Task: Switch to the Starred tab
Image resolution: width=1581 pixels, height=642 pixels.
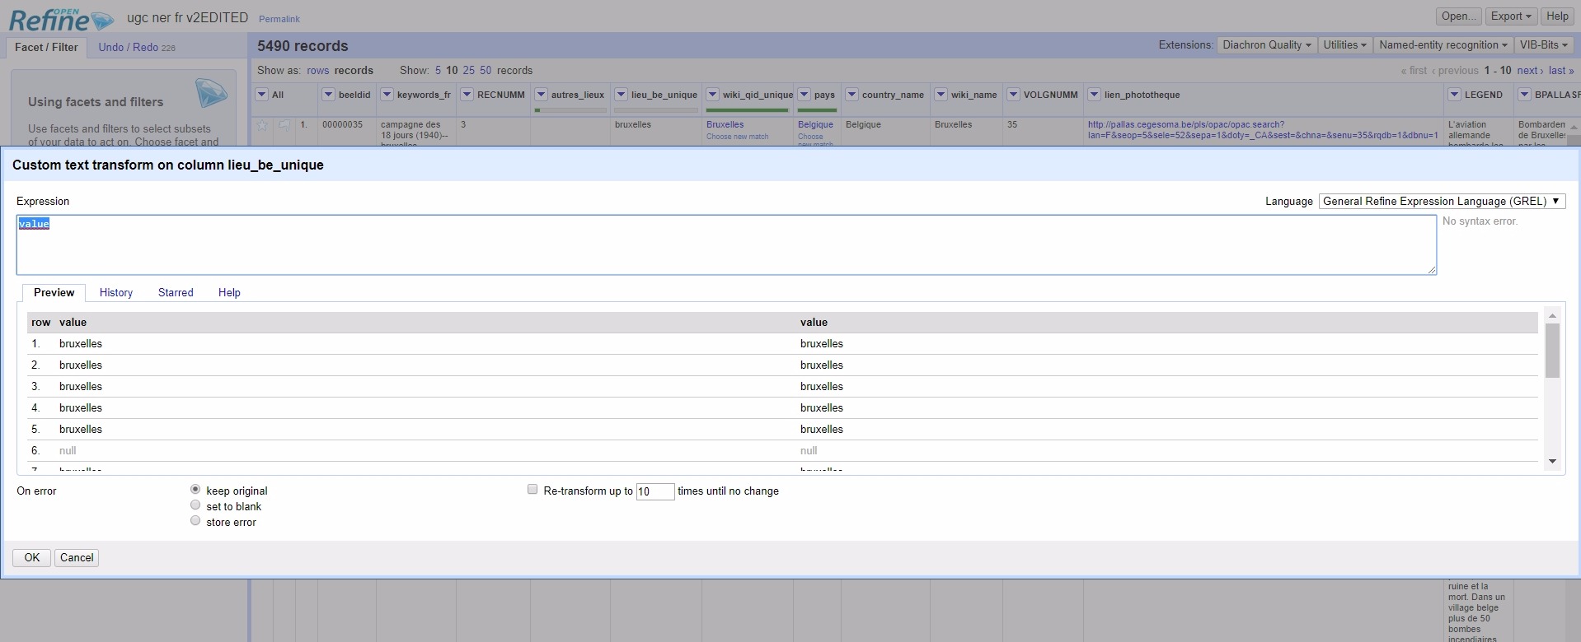Action: tap(176, 292)
